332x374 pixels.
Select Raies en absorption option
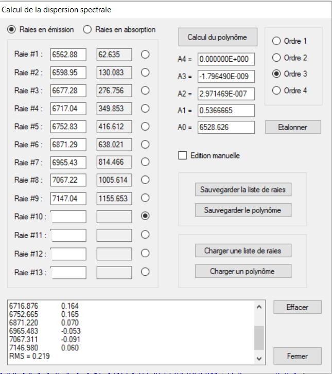[88, 29]
